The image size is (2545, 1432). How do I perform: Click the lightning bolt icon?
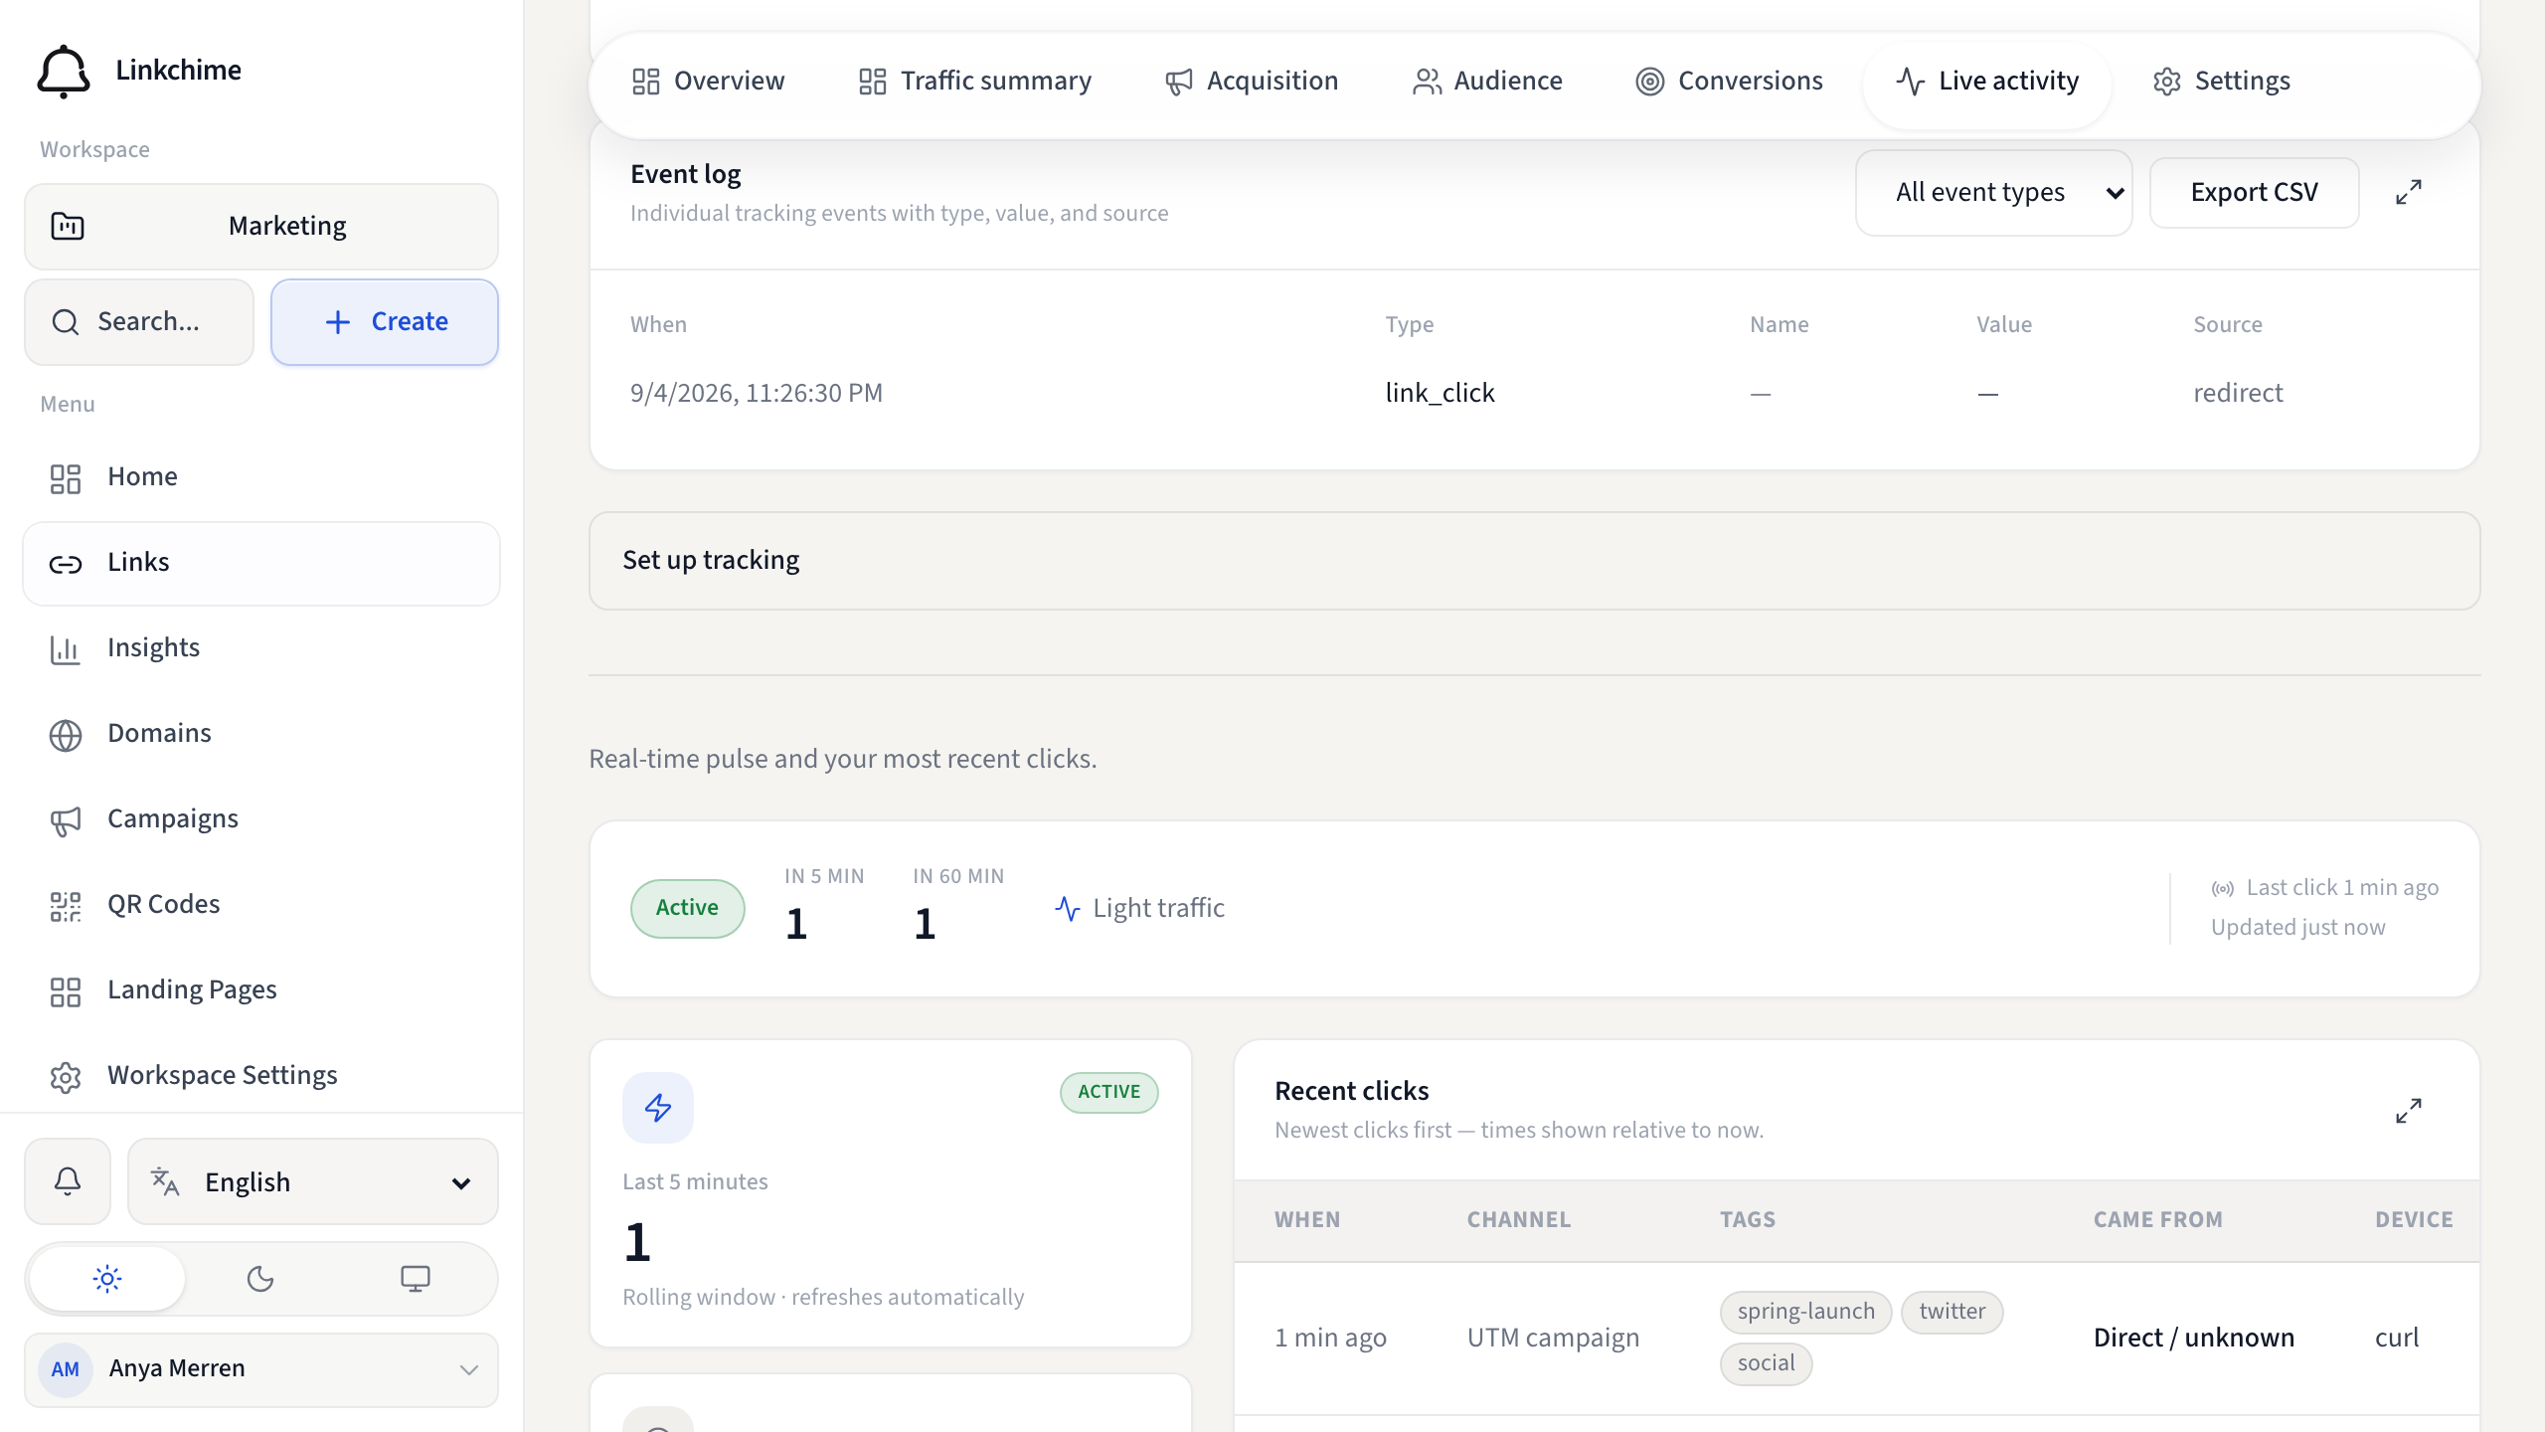point(658,1108)
